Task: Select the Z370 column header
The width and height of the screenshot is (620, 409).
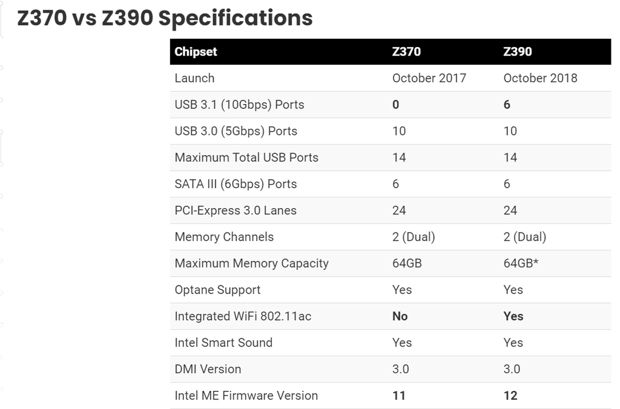Action: [406, 52]
